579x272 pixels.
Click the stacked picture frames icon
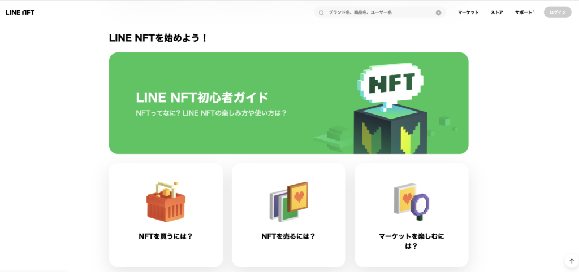288,201
